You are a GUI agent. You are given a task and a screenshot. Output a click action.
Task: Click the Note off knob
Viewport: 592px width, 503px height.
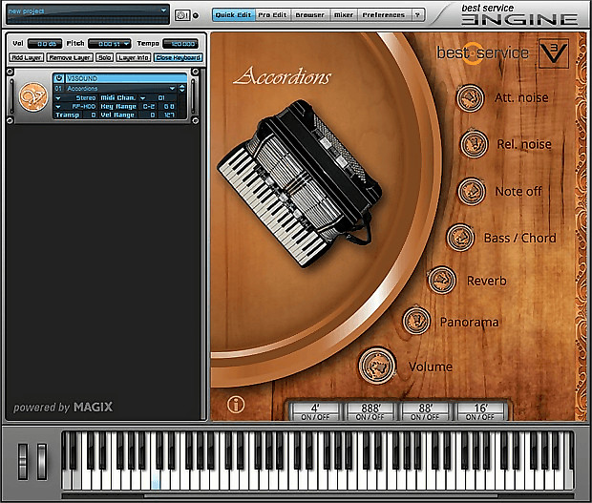472,191
